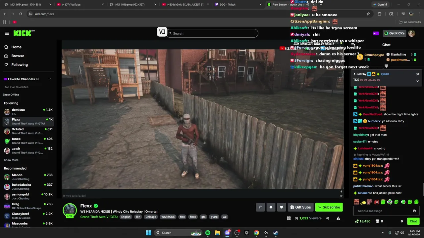Viewport: 424px width, 238px height.
Task: Open emoji picker in message box
Action: [x=414, y=211]
